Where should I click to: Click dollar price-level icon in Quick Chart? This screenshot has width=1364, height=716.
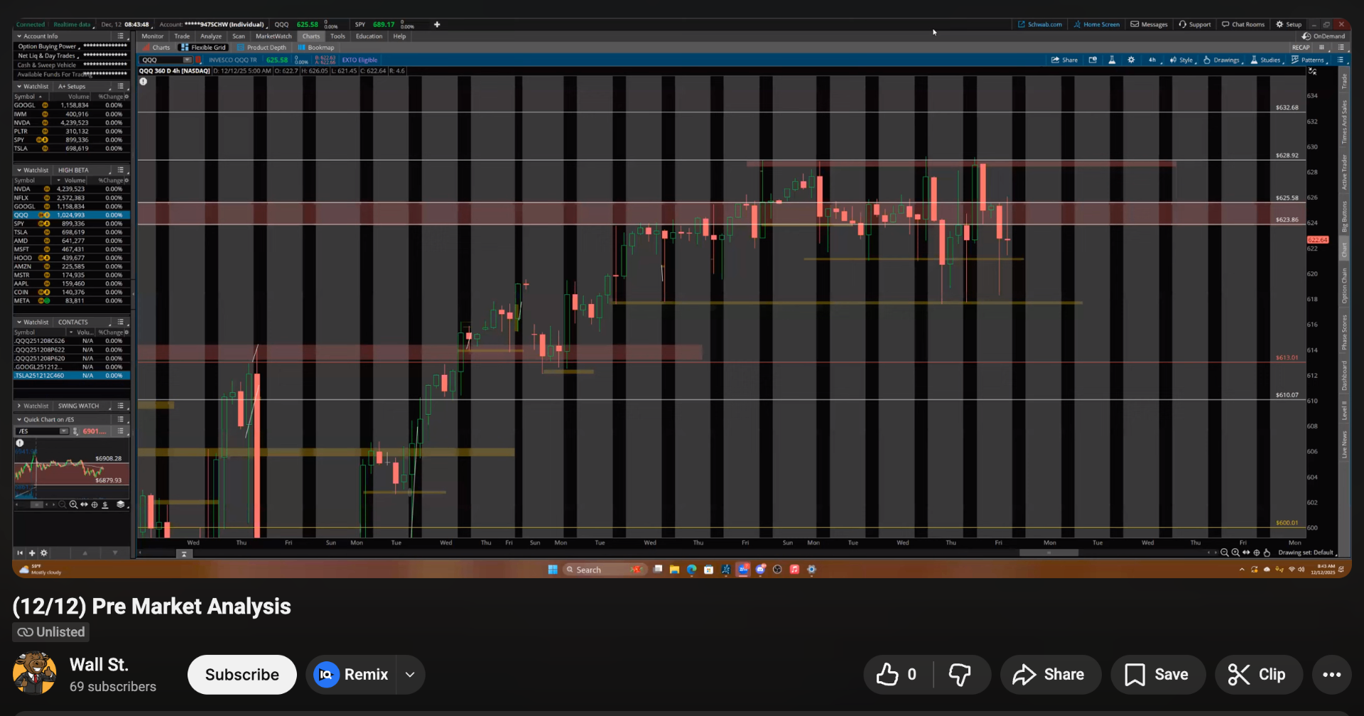[x=105, y=504]
